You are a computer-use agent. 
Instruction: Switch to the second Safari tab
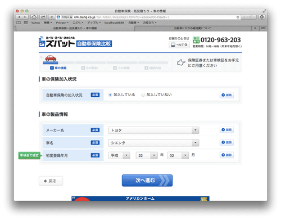[x=193, y=28]
